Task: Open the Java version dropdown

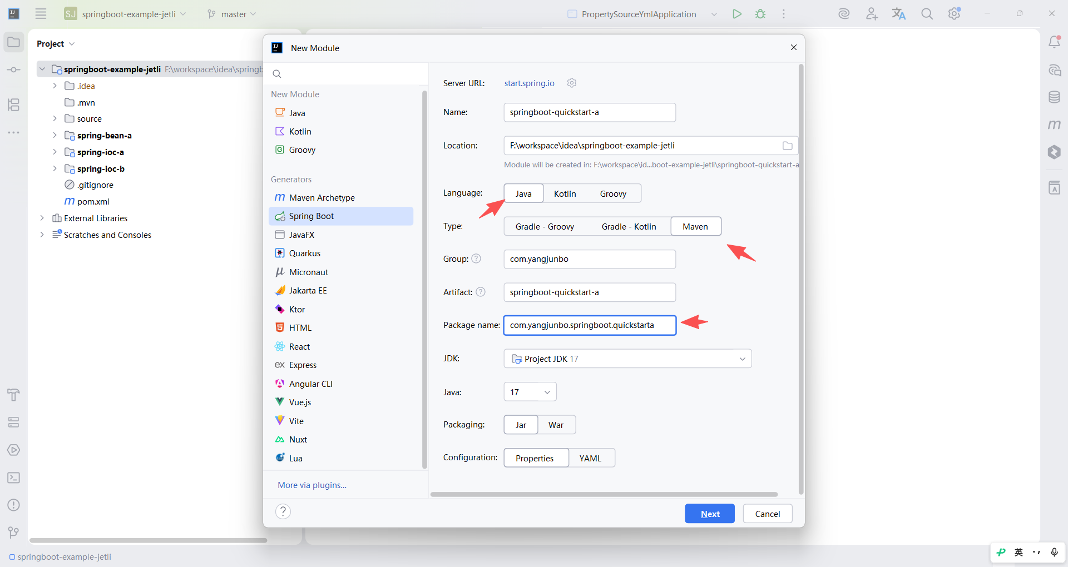Action: click(x=530, y=392)
